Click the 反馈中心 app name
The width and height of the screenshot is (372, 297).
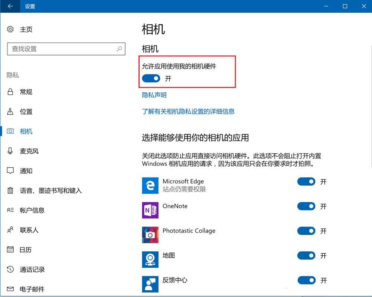pos(175,280)
